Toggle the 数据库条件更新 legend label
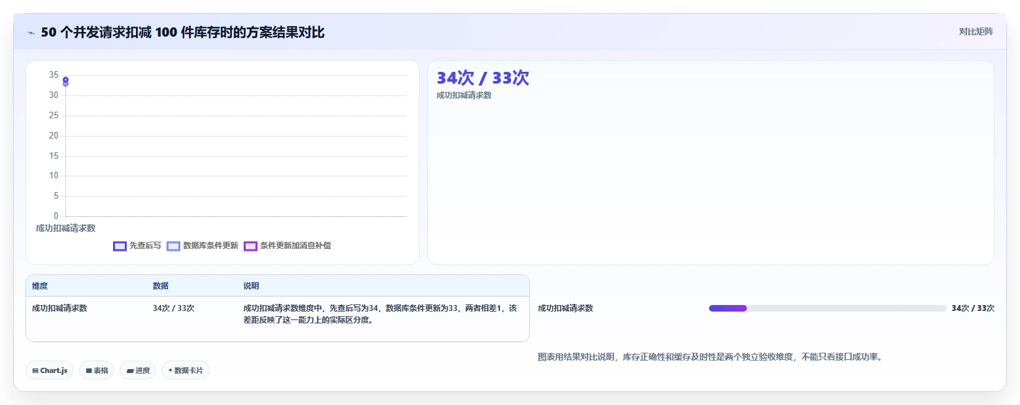Screen dimensions: 1020x405 210,246
